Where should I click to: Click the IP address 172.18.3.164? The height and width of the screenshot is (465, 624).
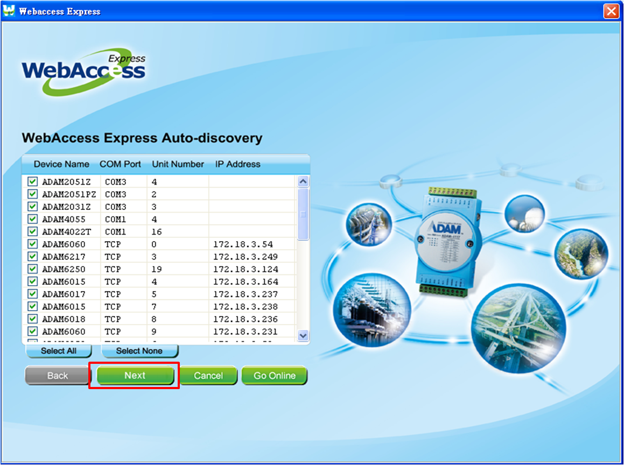(x=246, y=281)
